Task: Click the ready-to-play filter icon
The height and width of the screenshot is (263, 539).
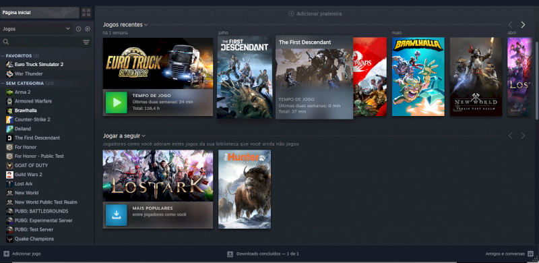Action: [88, 29]
